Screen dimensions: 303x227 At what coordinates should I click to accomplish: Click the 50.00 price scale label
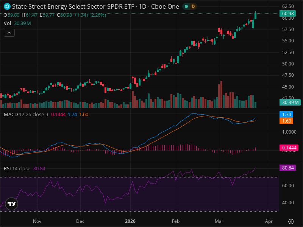click(288, 64)
